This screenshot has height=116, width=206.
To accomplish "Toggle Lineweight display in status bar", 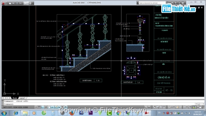I will [62, 107].
